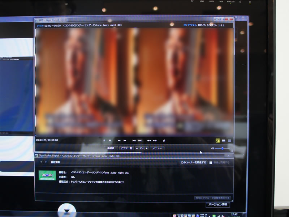Click the round down-arrow desktop gadget
The width and height of the screenshot is (289, 217).
coord(67,210)
